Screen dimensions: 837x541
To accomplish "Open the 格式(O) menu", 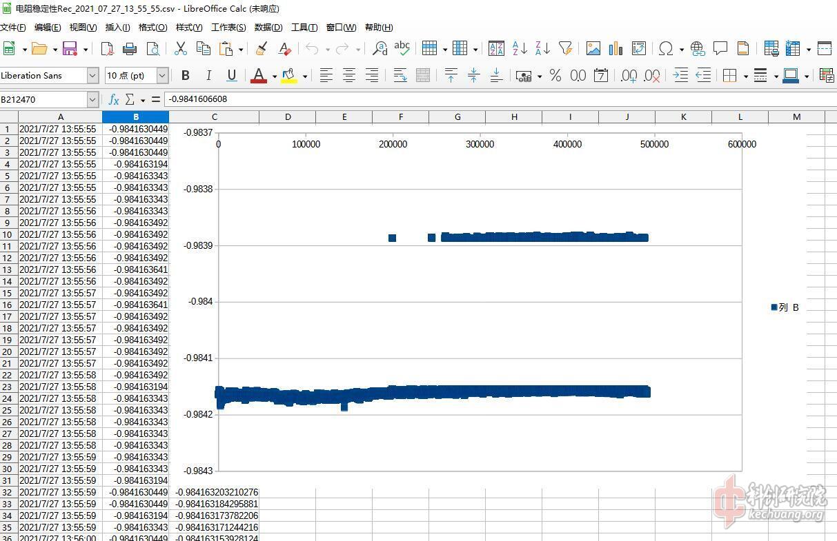I will tap(152, 28).
